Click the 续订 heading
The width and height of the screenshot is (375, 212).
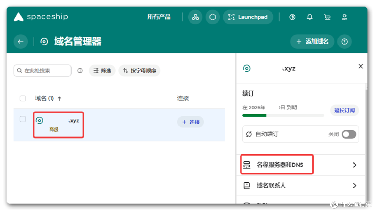click(x=248, y=94)
